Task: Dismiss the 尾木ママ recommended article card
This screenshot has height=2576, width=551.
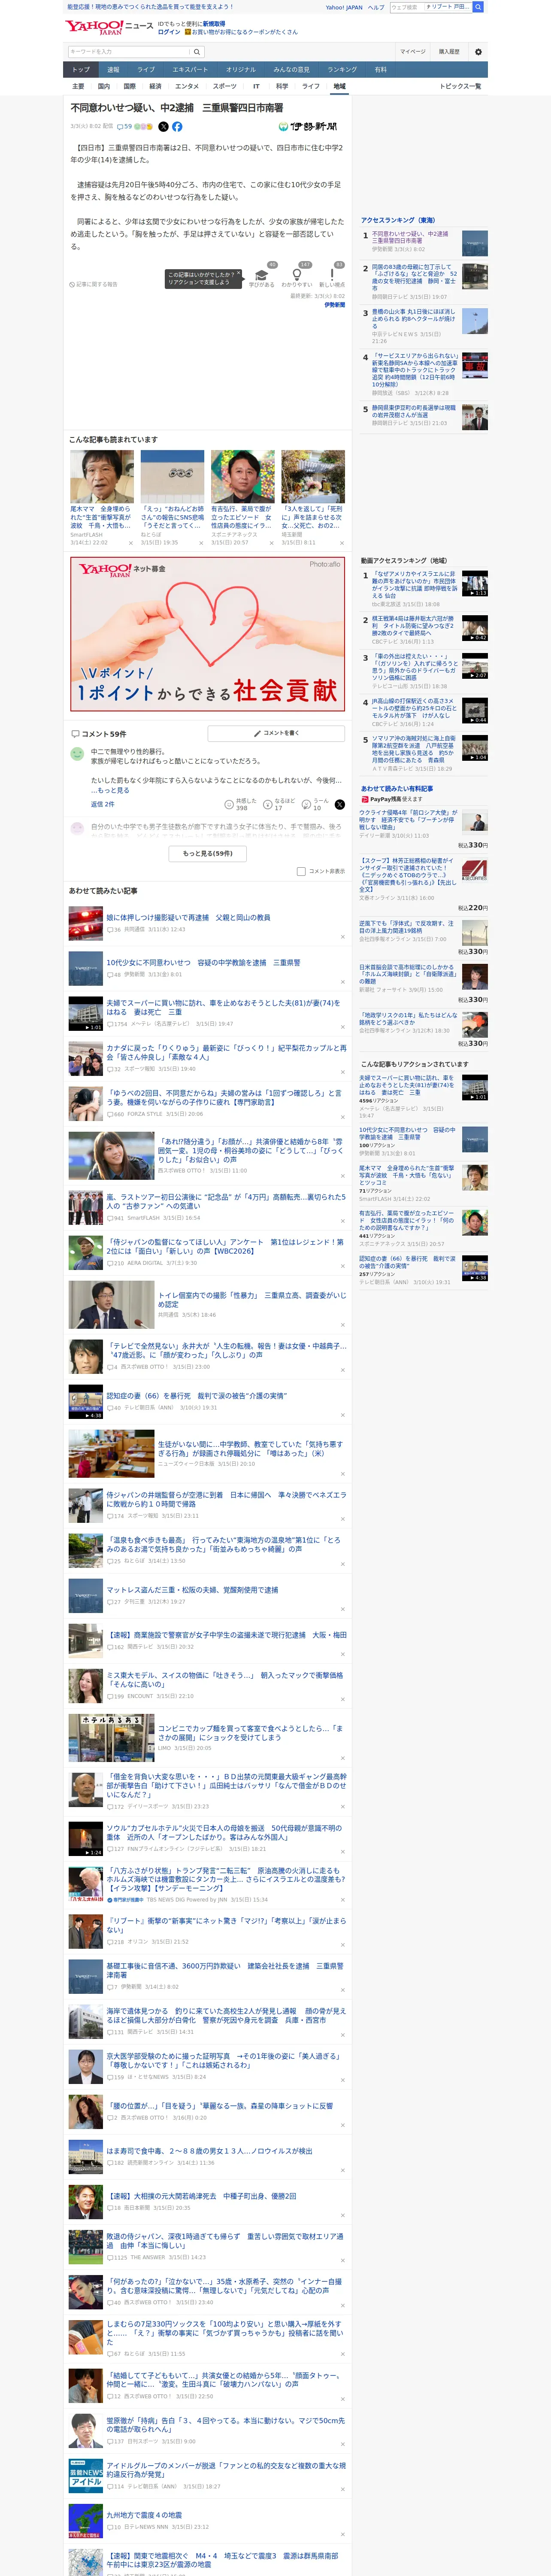Action: tap(130, 543)
